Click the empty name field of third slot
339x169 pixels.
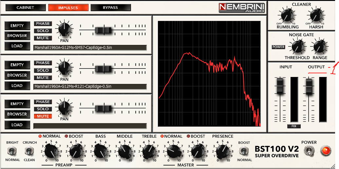tap(90, 126)
